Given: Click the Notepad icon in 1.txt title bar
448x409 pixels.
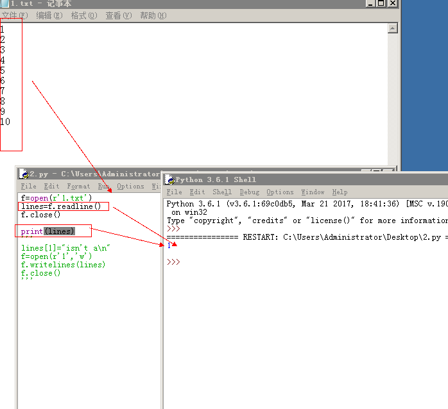Looking at the screenshot, I should click(x=5, y=4).
